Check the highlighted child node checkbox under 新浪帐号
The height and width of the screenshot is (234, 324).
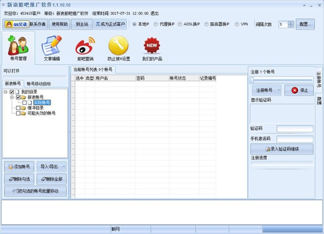(24, 103)
